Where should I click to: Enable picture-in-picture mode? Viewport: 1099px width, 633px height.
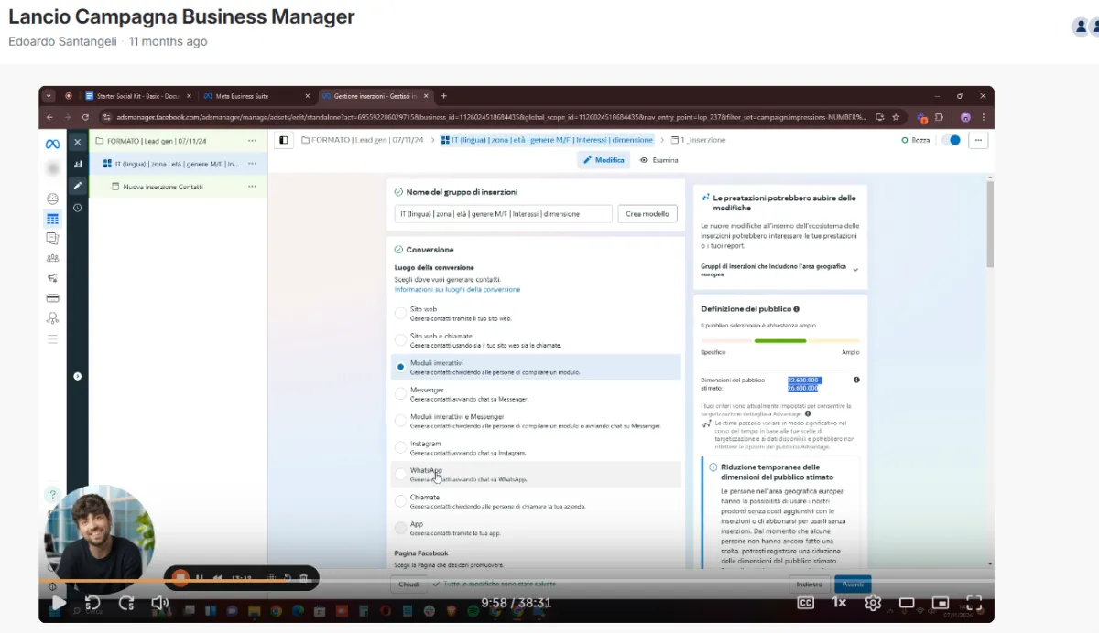point(941,603)
